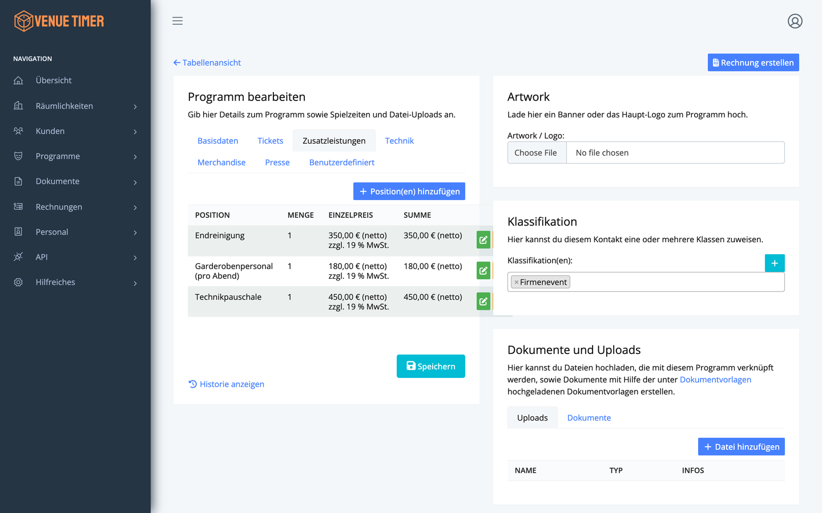Select the Uploads tab
The width and height of the screenshot is (822, 513).
[533, 418]
